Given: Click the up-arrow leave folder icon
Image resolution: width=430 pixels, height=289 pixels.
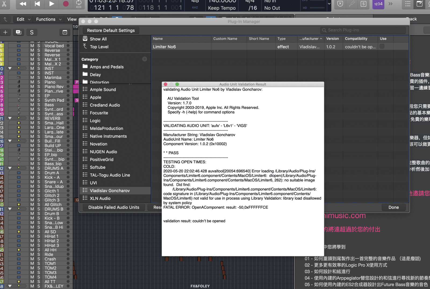Looking at the screenshot, I should coord(5,19).
